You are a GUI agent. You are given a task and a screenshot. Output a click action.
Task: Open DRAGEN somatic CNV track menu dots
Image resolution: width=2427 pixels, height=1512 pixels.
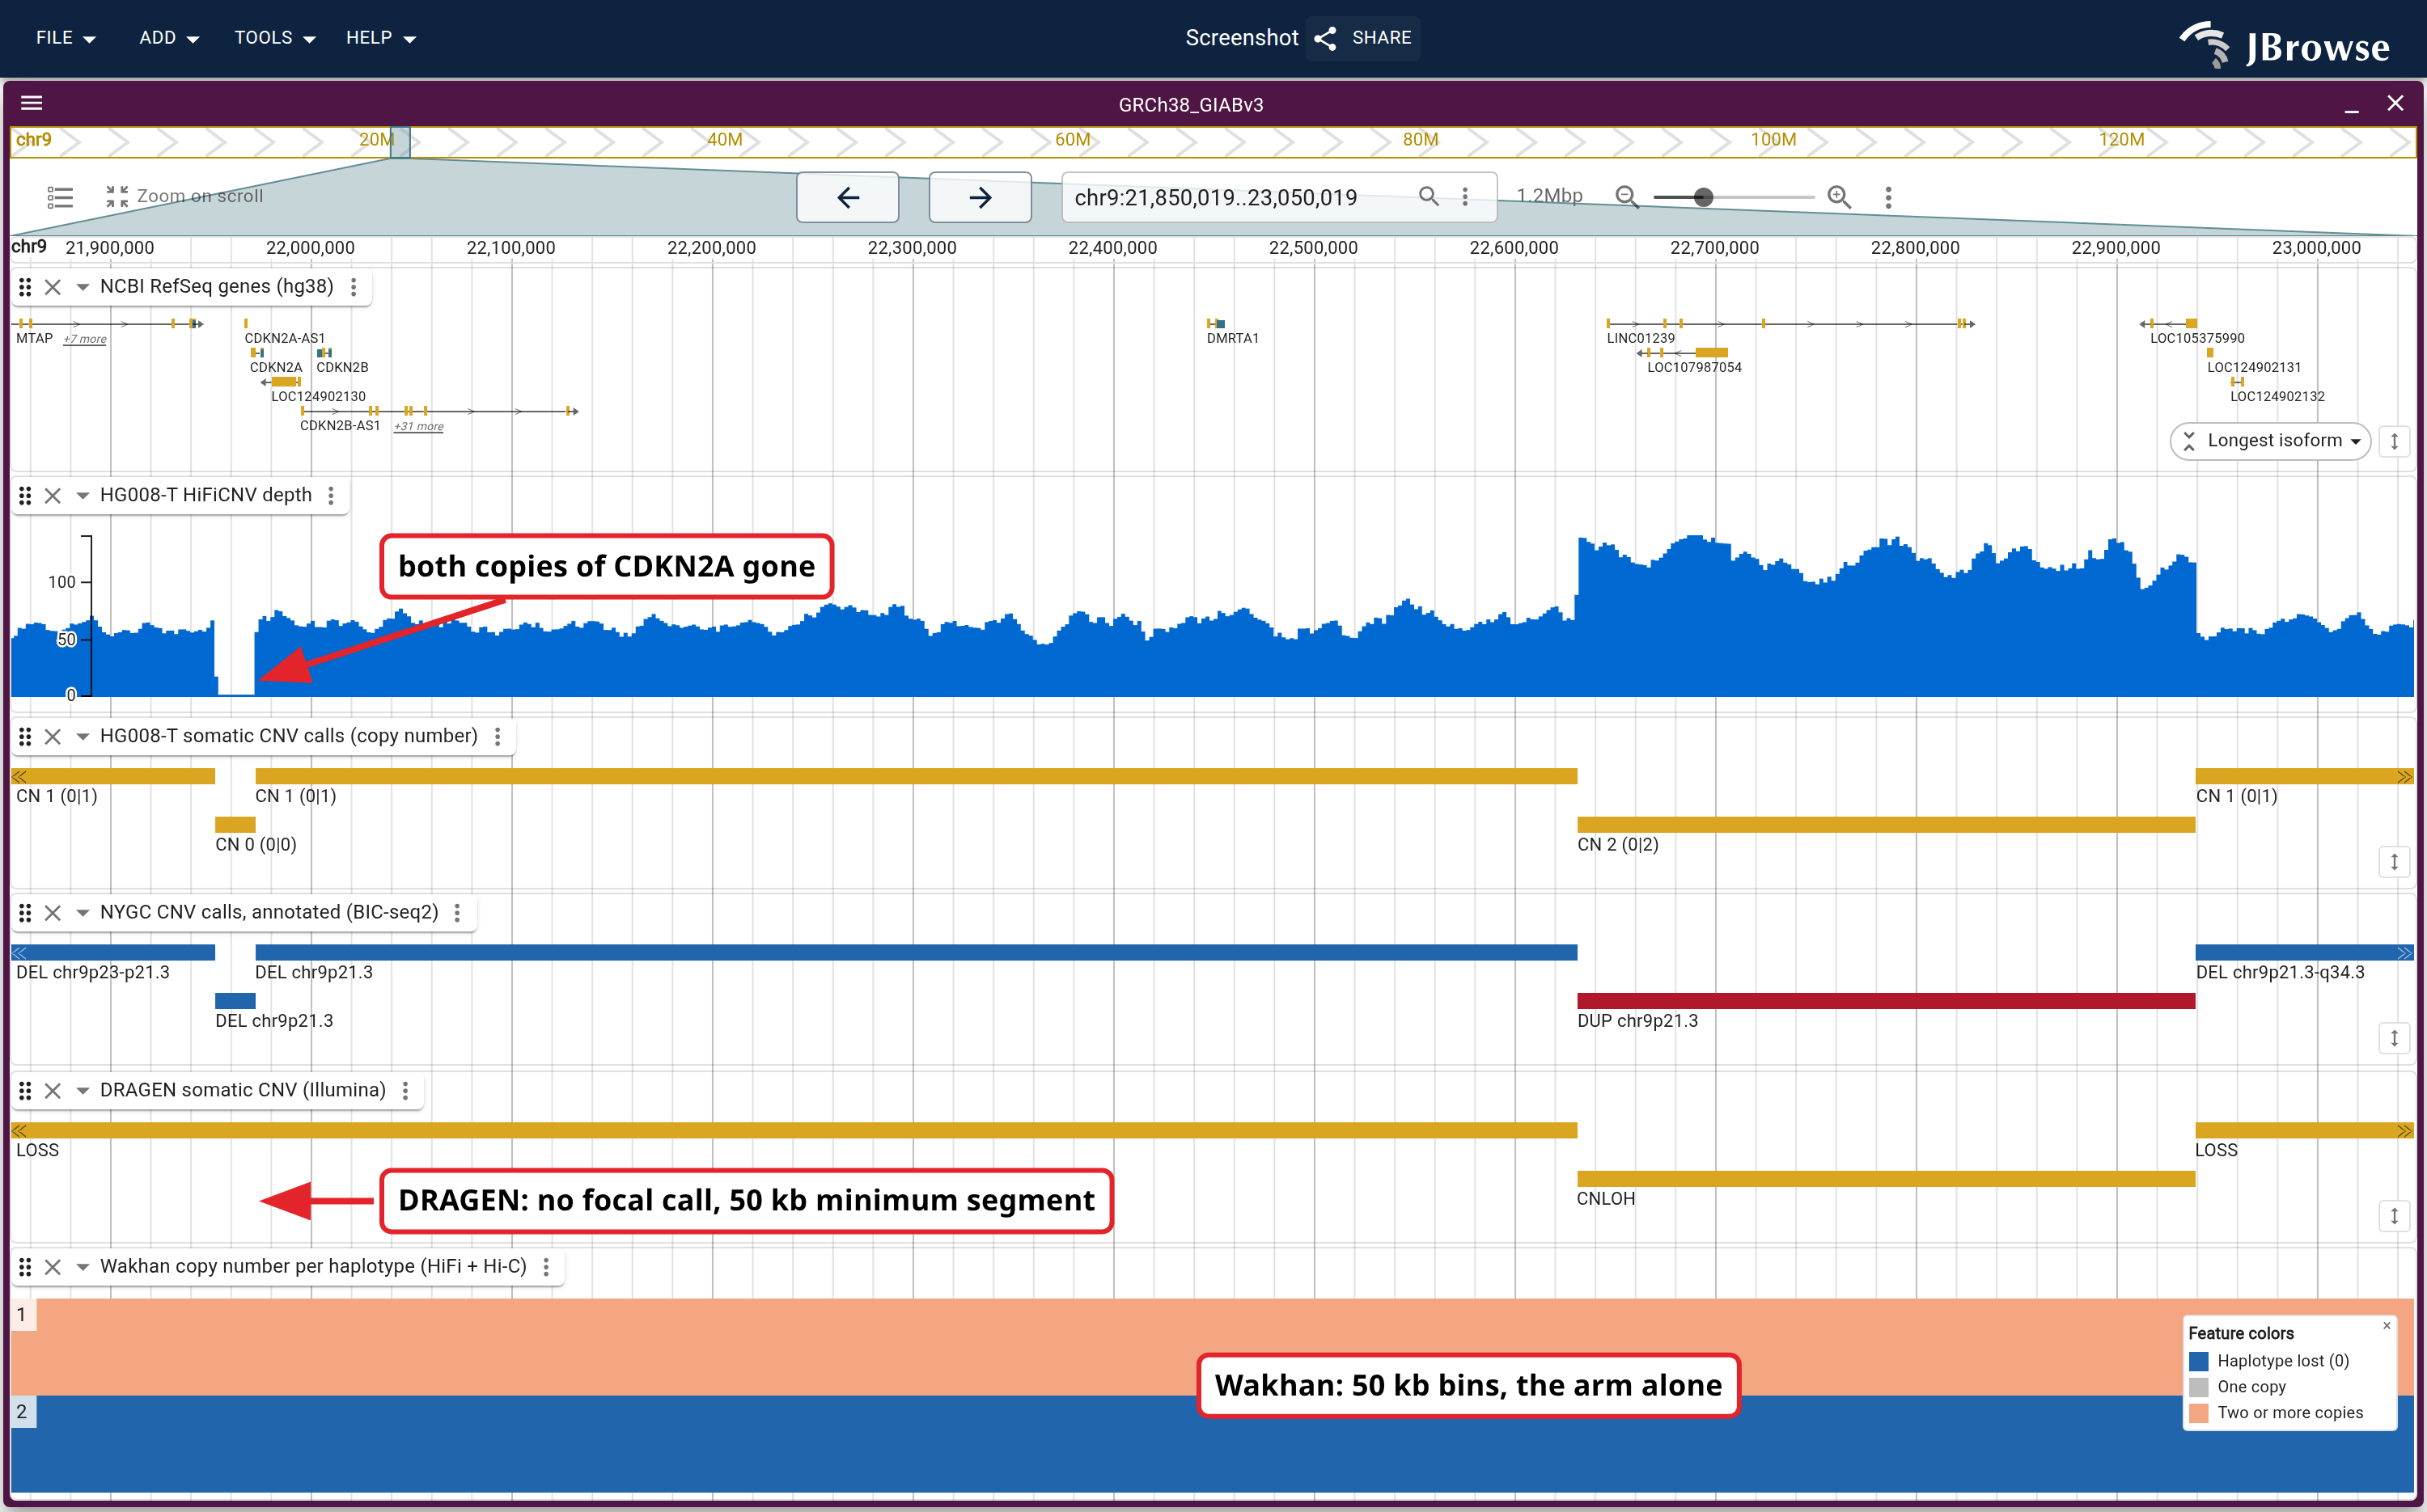click(405, 1091)
